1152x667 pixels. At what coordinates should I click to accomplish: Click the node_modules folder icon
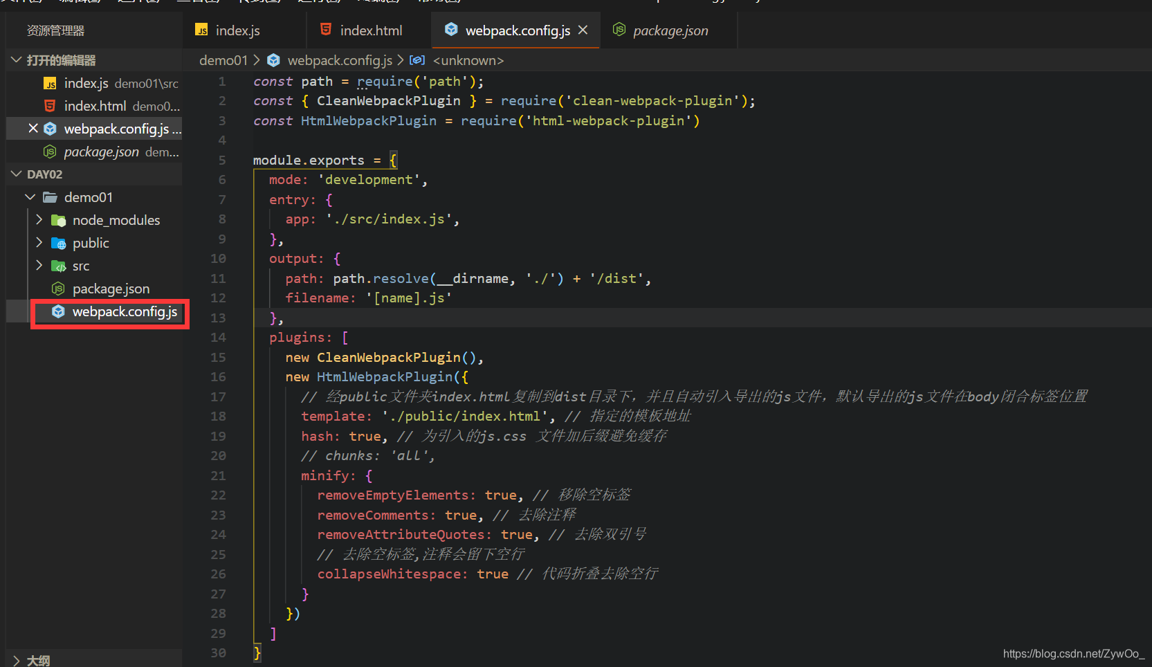point(58,221)
